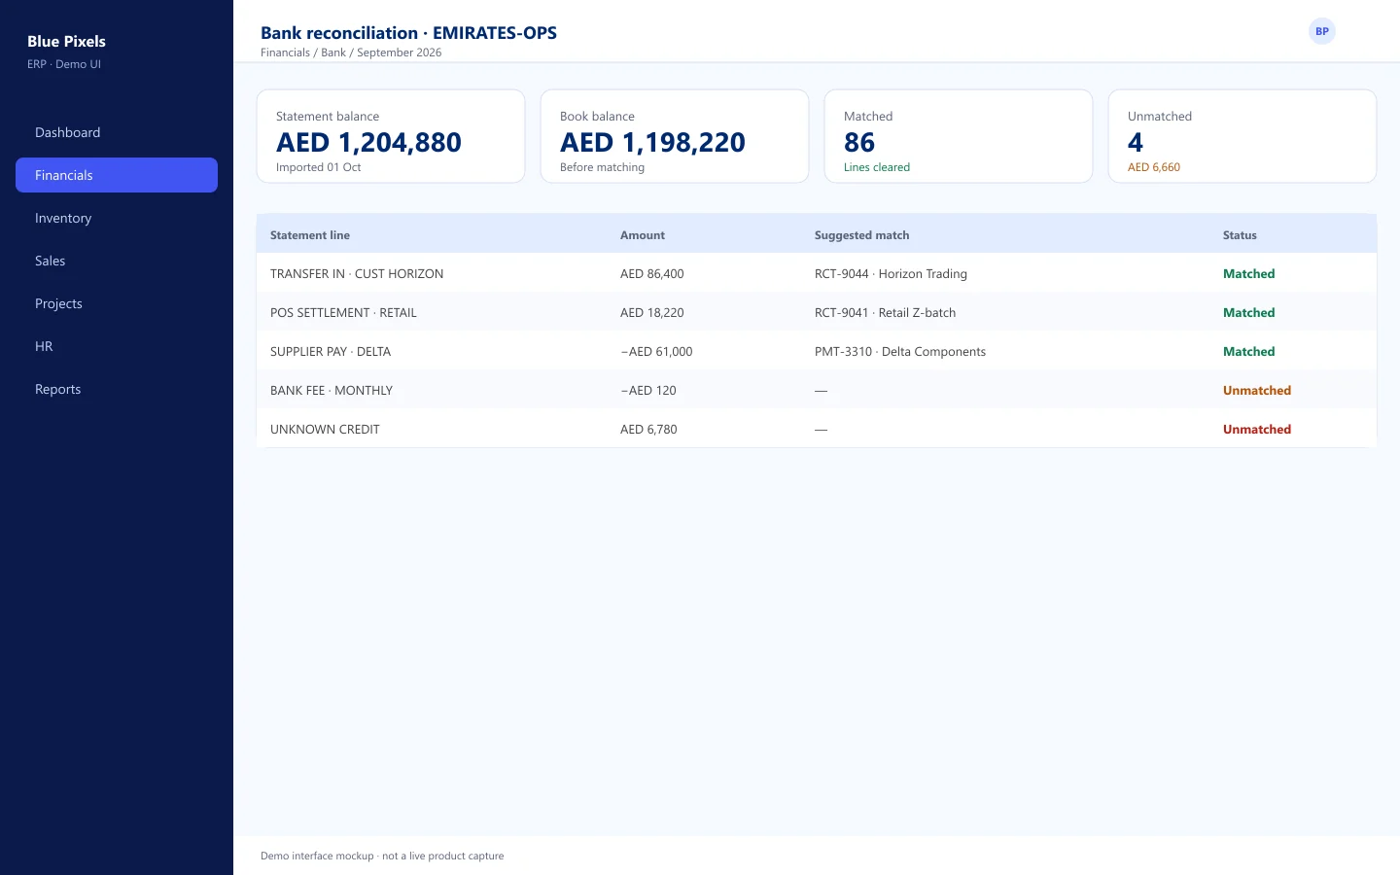The height and width of the screenshot is (875, 1400).
Task: Click Unmatched status of BANK FEE row
Action: tap(1257, 390)
